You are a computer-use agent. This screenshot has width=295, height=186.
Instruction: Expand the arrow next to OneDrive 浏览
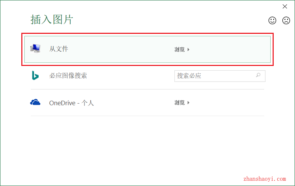coord(188,102)
